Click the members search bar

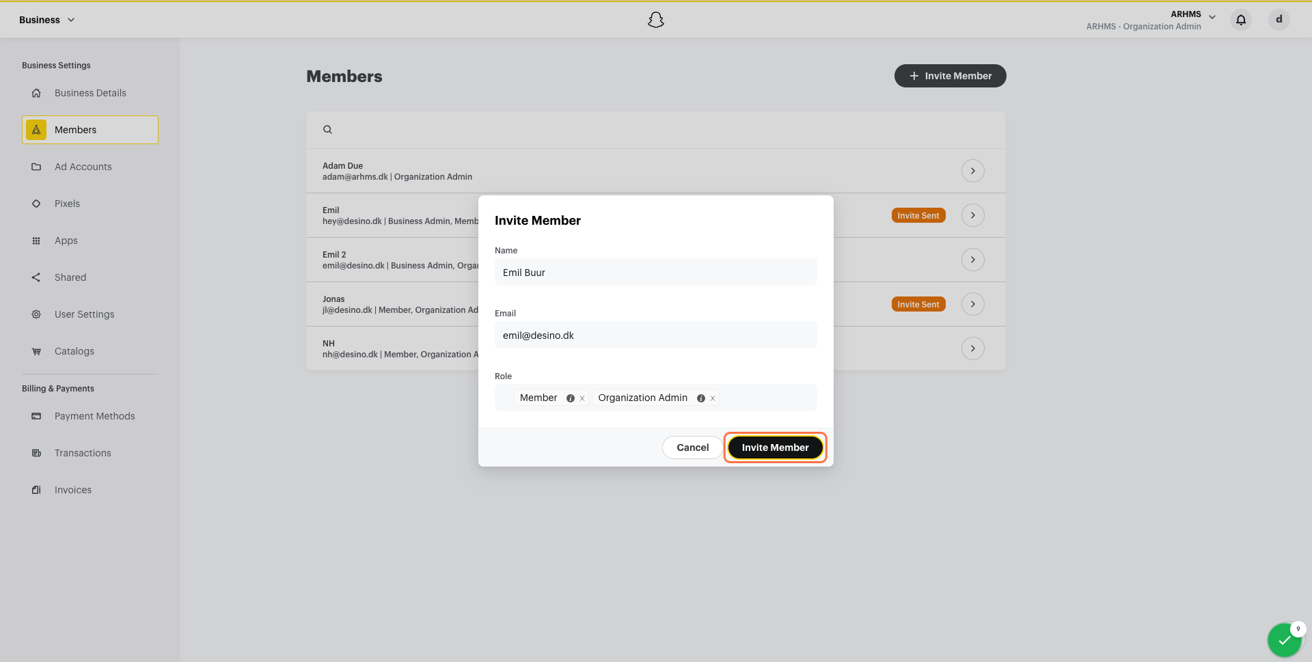click(x=656, y=130)
